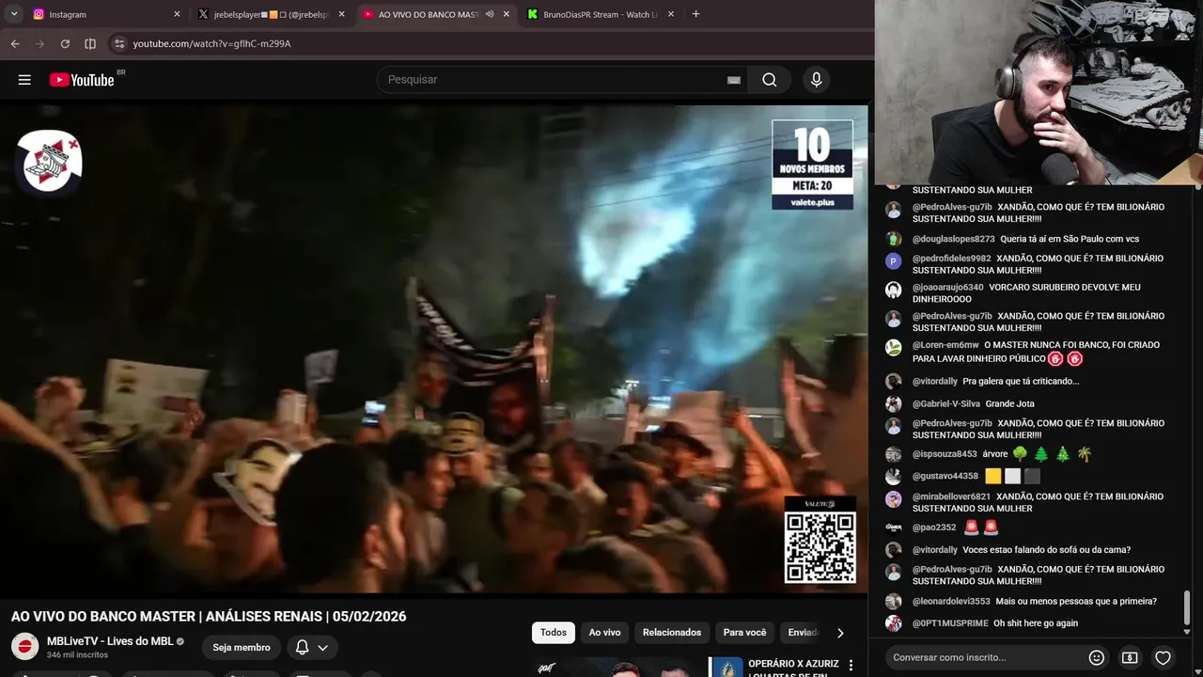Click the browser forward arrow

tap(39, 43)
